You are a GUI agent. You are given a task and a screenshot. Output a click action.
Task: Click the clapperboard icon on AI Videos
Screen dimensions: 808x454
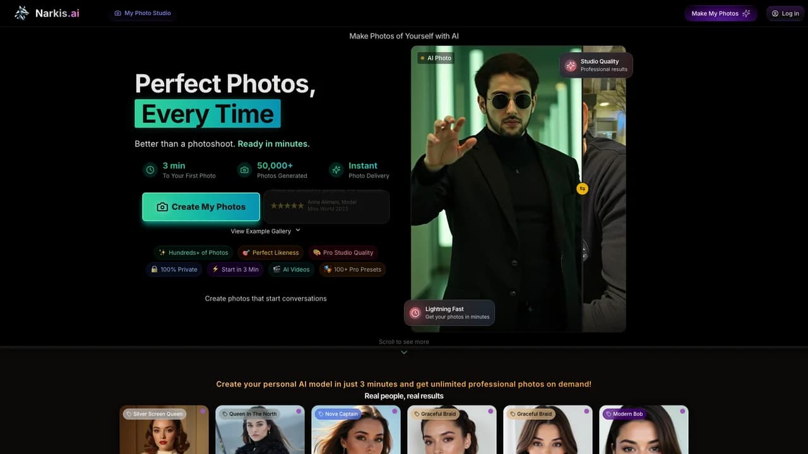point(276,269)
